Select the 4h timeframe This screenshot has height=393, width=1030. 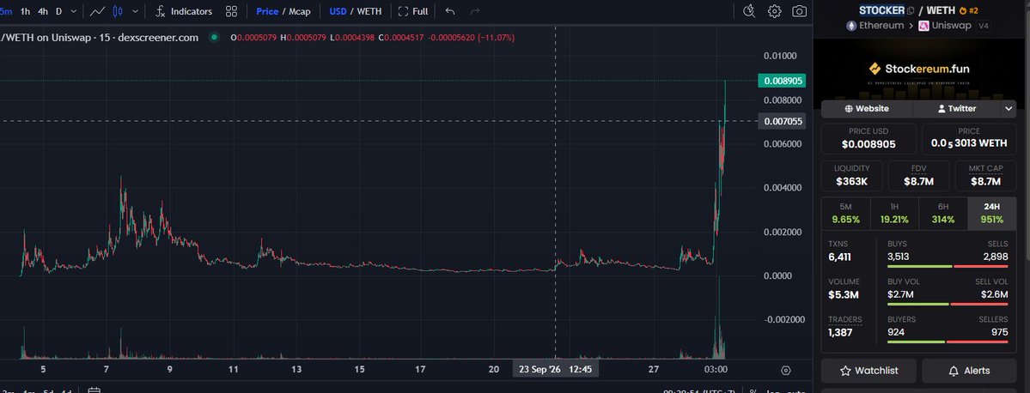(43, 11)
